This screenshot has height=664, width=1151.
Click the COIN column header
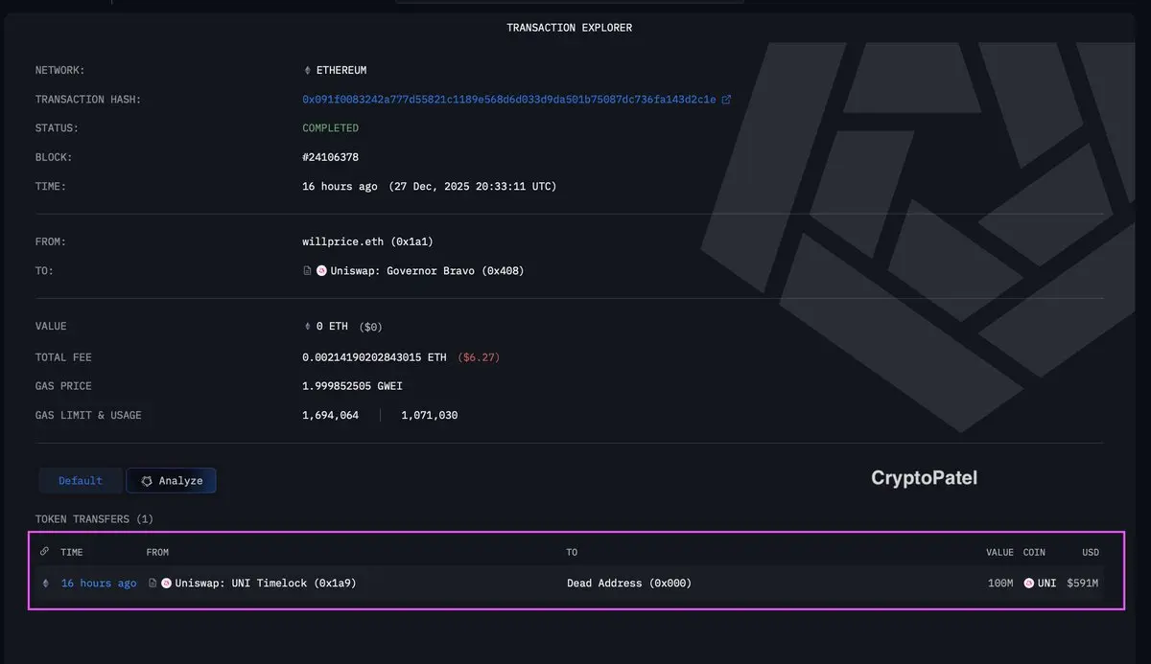1034,553
